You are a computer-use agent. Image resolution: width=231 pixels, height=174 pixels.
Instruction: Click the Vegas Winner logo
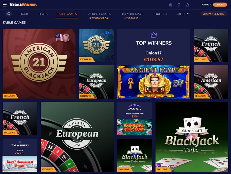pyautogui.click(x=23, y=4)
